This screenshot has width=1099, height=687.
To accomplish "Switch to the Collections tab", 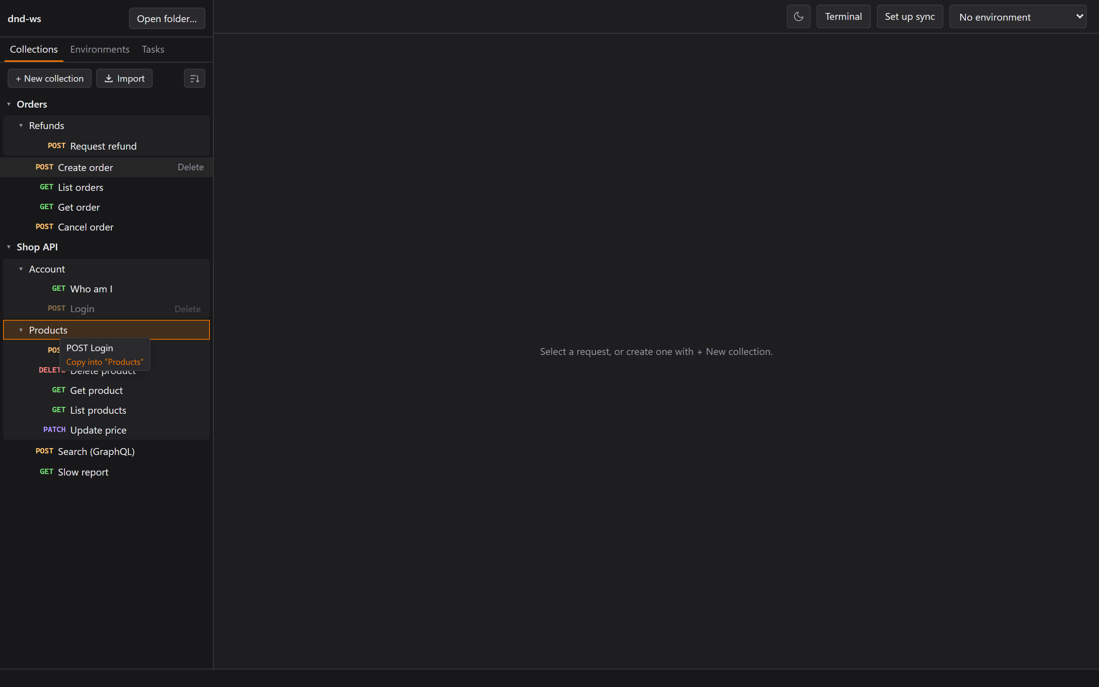I will tap(34, 49).
